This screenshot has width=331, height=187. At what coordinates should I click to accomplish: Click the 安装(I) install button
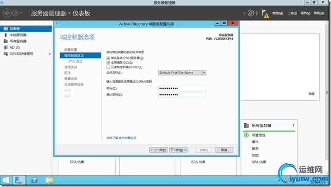point(204,150)
